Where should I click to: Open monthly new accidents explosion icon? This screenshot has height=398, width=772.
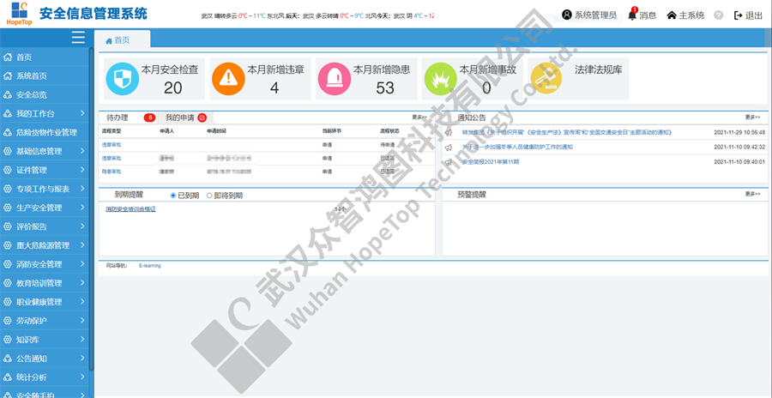click(x=440, y=79)
